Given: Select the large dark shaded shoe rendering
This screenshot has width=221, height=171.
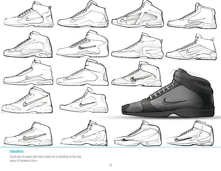Looking at the screenshot, I should (168, 93).
